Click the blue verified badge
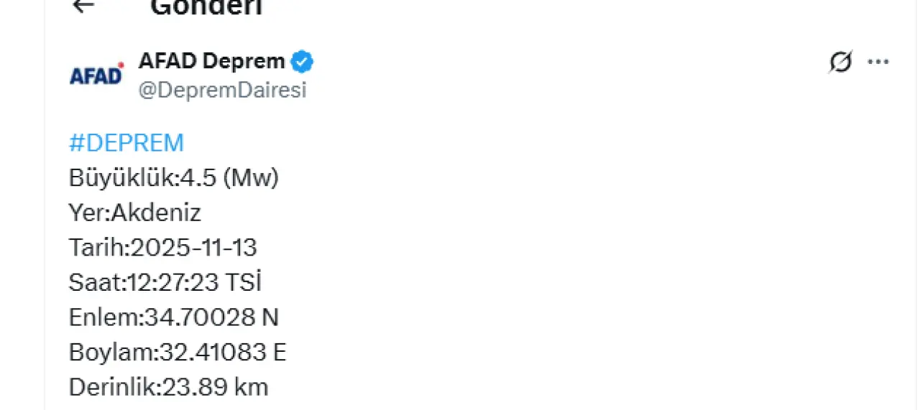Image resolution: width=920 pixels, height=410 pixels. coord(302,62)
